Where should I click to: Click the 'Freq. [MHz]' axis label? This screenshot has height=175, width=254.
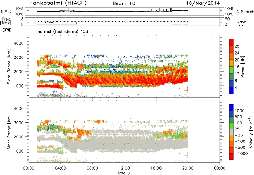(6, 21)
